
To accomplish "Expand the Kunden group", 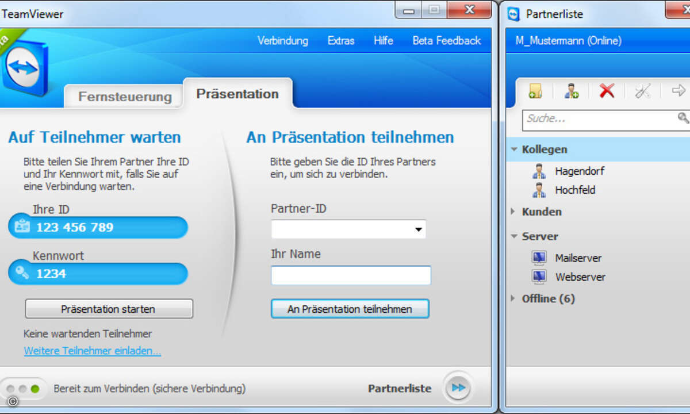I will tap(513, 212).
